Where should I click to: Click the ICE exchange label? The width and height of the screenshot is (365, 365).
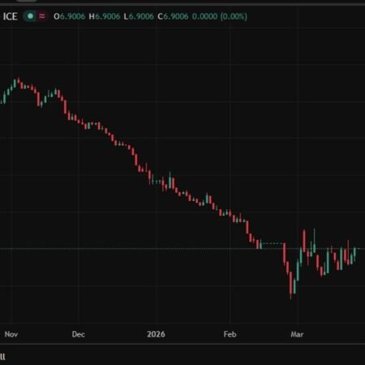coord(11,16)
